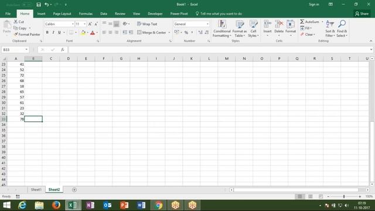Open the Calibri font name dropdown
The image size is (375, 211).
click(73, 24)
